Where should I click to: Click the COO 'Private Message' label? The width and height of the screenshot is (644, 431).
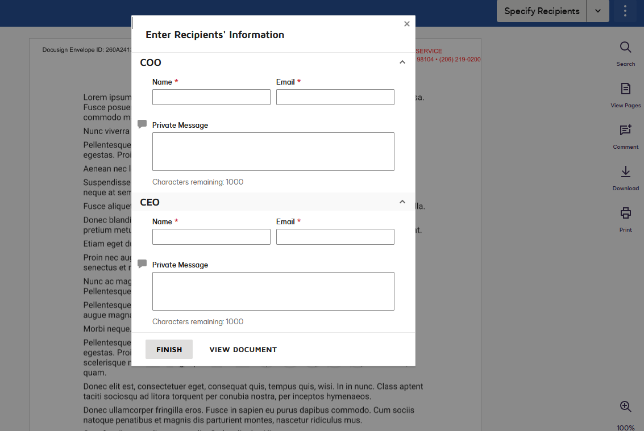click(x=180, y=125)
